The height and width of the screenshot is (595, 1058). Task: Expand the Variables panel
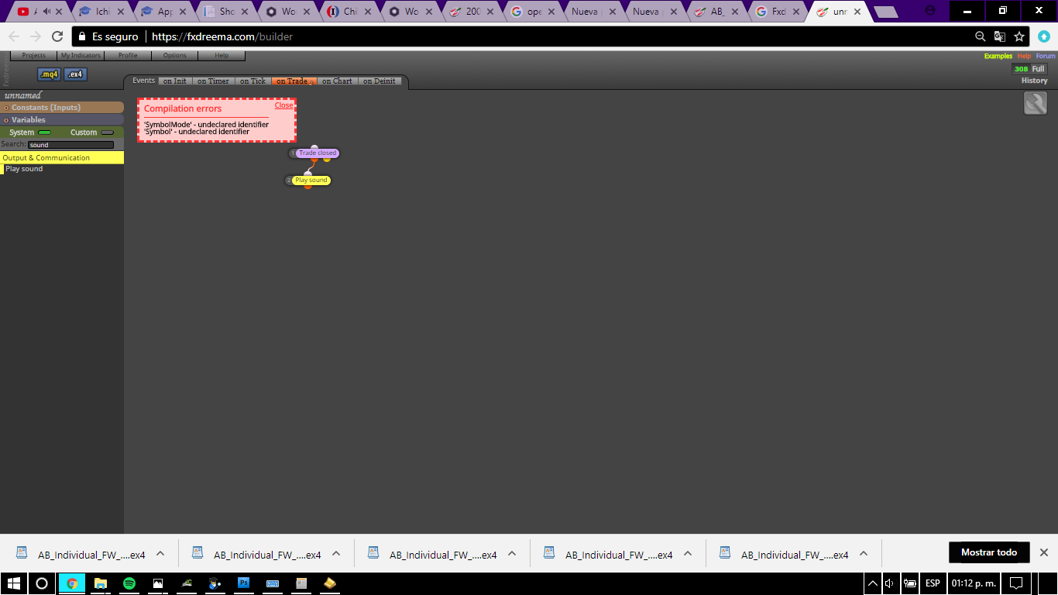[62, 120]
